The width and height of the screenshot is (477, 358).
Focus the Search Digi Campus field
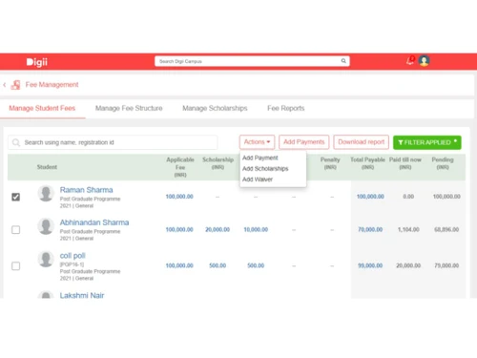pos(252,61)
